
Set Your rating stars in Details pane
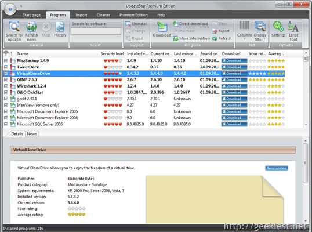click(x=77, y=209)
